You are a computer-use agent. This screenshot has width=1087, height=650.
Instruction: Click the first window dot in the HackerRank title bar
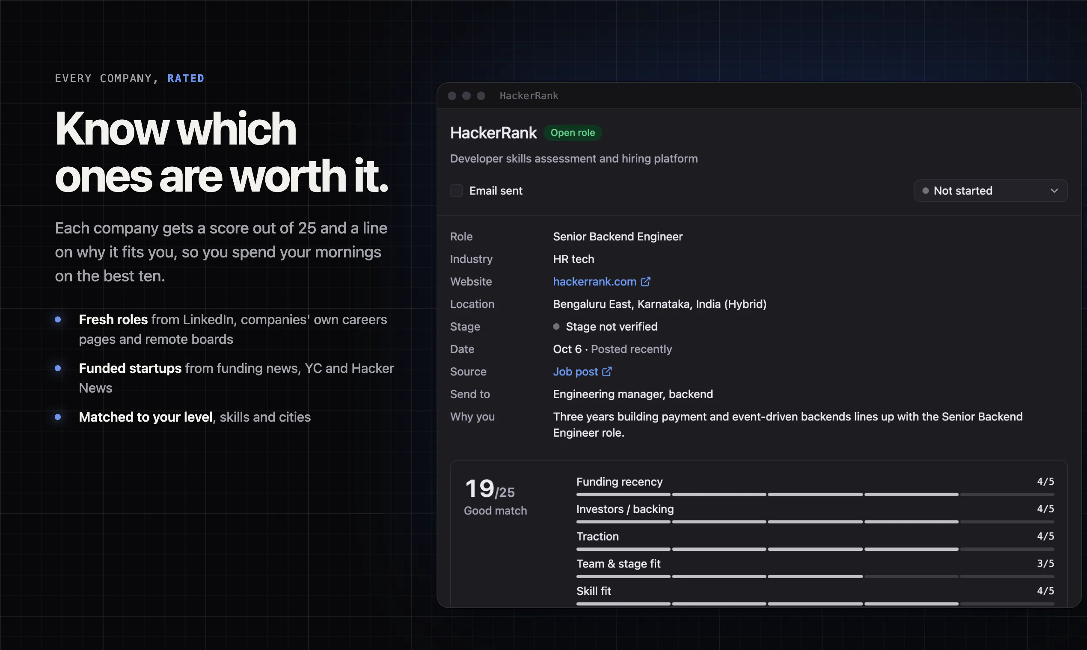[452, 95]
